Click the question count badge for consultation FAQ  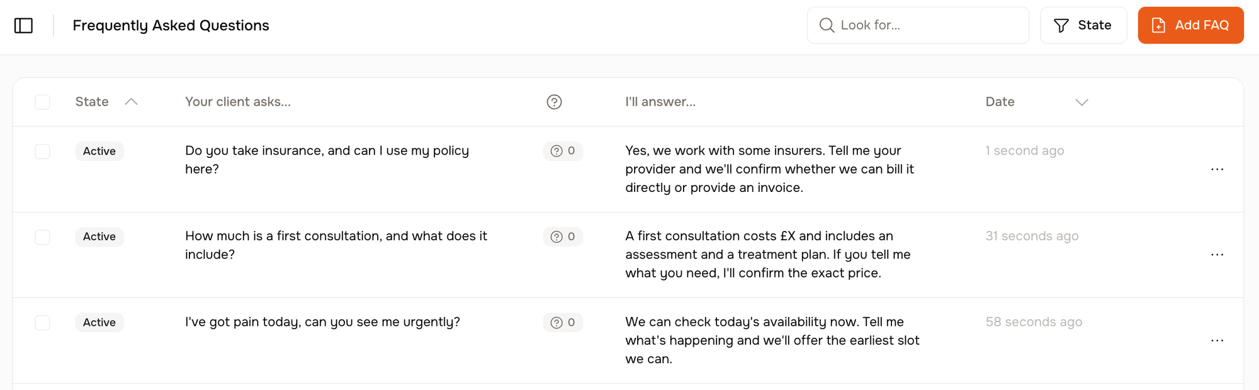(563, 237)
